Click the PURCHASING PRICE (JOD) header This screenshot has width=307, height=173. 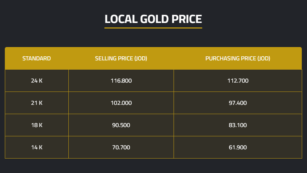click(237, 59)
